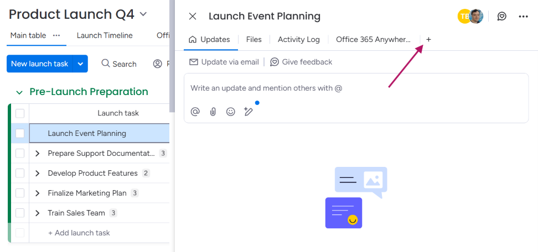Open the Files tab

[x=254, y=40]
